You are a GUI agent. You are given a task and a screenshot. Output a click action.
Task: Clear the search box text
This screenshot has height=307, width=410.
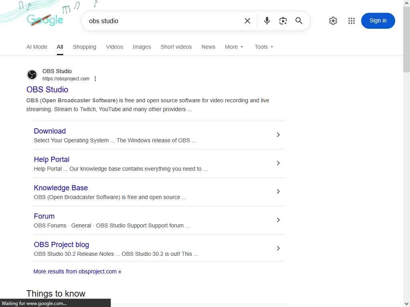pyautogui.click(x=247, y=21)
